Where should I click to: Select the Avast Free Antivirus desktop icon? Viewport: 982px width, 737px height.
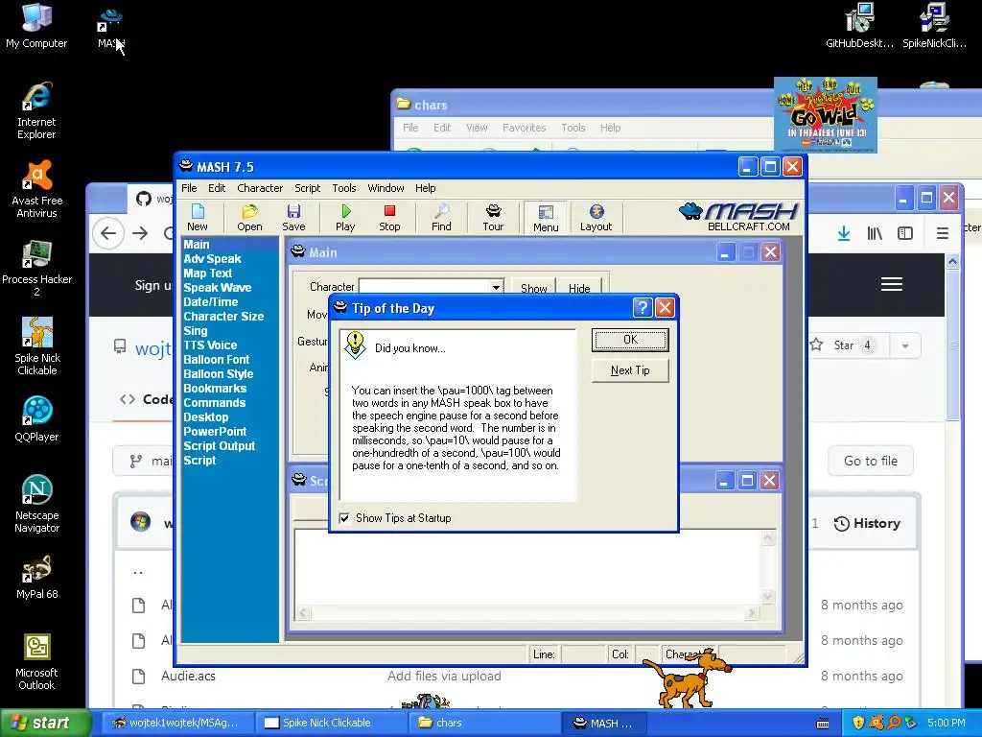click(x=36, y=190)
